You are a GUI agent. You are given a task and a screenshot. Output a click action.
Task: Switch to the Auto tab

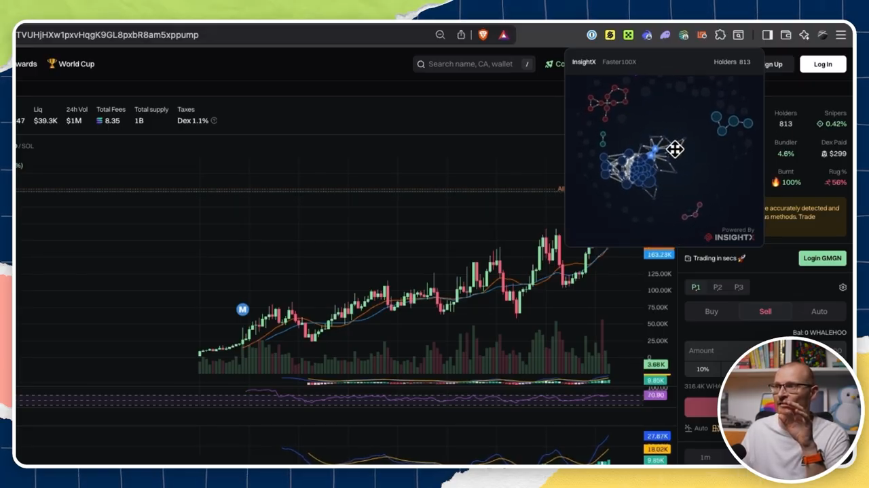point(819,311)
